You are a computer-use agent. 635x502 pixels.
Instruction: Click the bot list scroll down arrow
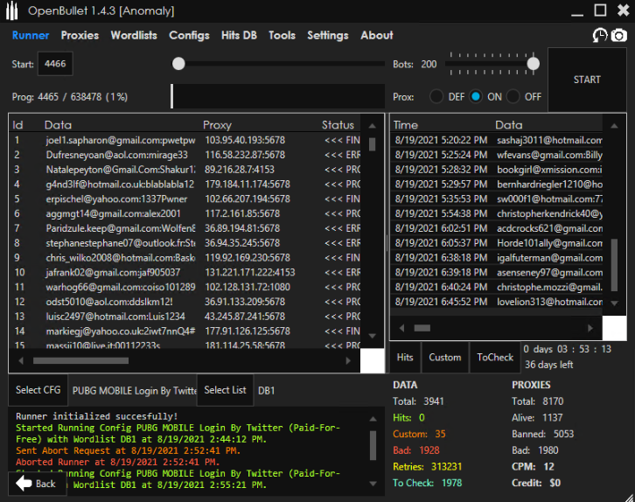[x=373, y=336]
